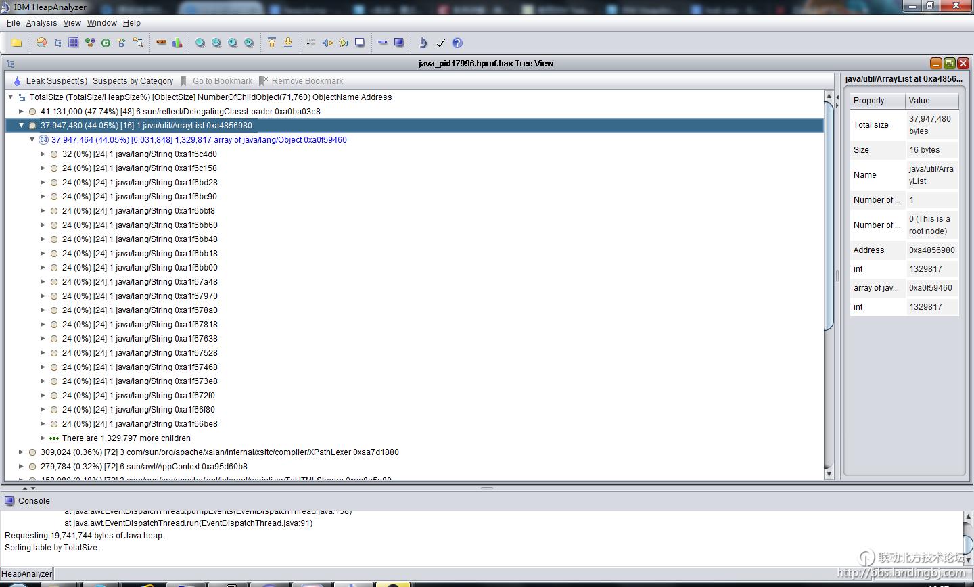Click the Leak Suspect(s) button
The width and height of the screenshot is (974, 587).
[51, 81]
